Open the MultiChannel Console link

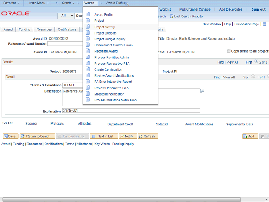tap(195, 9)
